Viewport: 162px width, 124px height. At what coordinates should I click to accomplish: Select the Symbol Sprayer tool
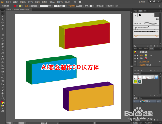[x=3, y=81]
